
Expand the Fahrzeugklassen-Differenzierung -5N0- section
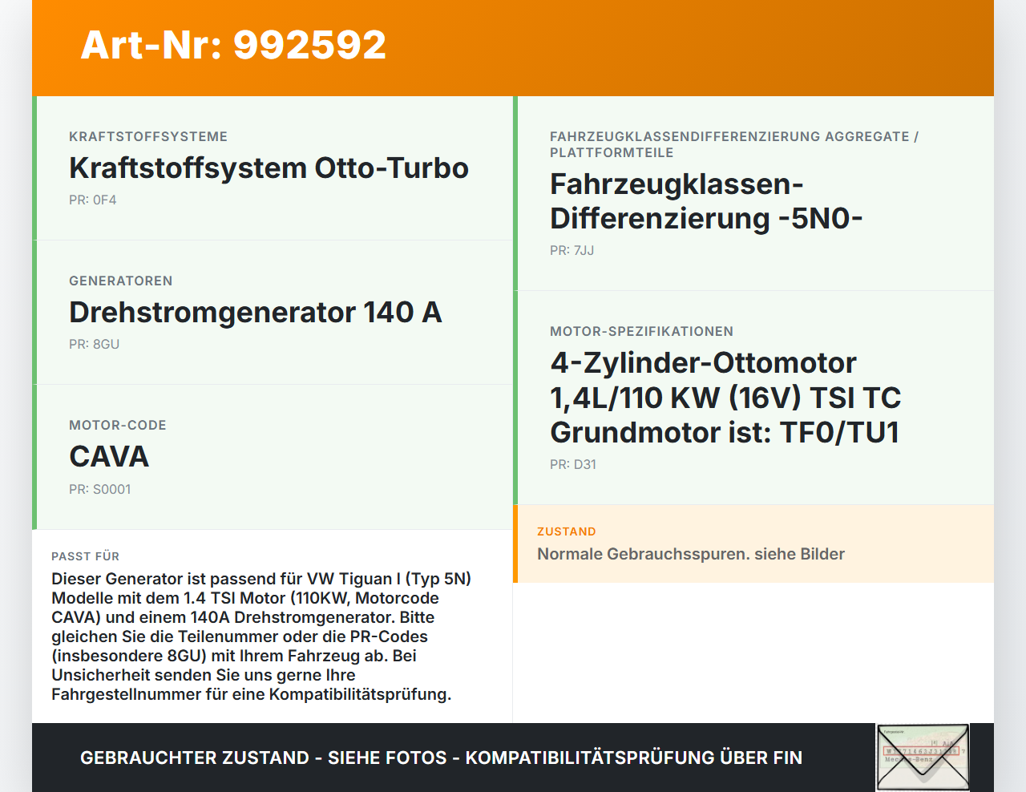point(705,200)
